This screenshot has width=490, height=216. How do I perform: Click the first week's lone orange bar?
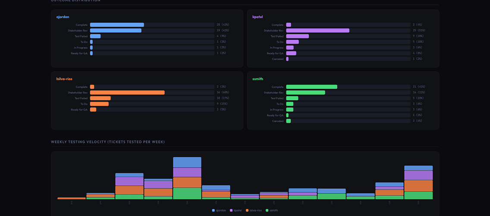[72, 198]
